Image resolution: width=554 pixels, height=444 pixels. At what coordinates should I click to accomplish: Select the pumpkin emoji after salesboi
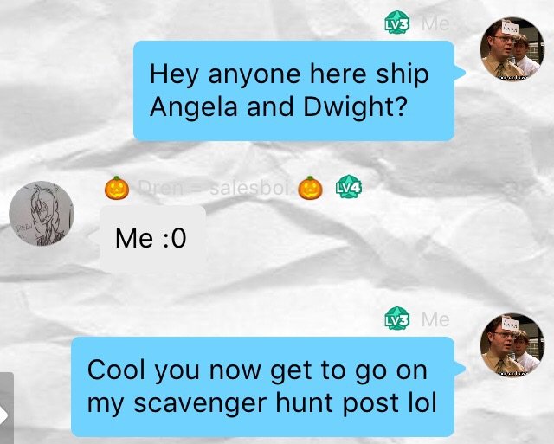310,188
